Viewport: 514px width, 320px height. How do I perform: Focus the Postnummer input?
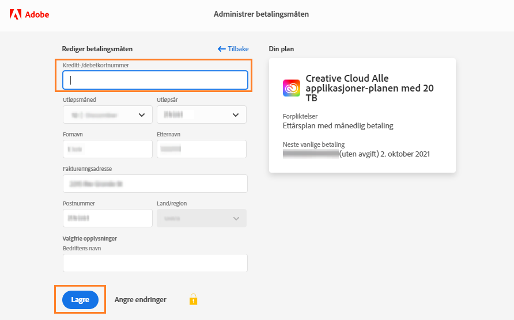point(107,218)
